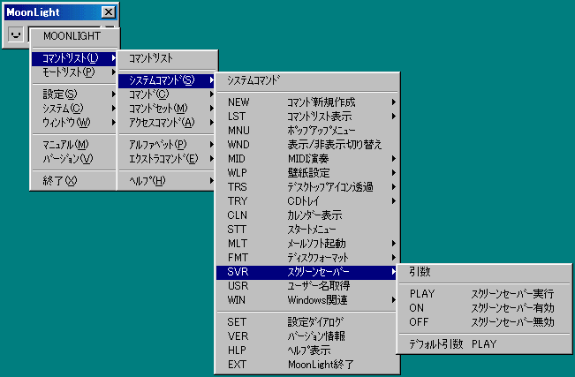Choose OFF スクリーンセーバー無効 argument
The width and height of the screenshot is (575, 377).
pos(484,322)
